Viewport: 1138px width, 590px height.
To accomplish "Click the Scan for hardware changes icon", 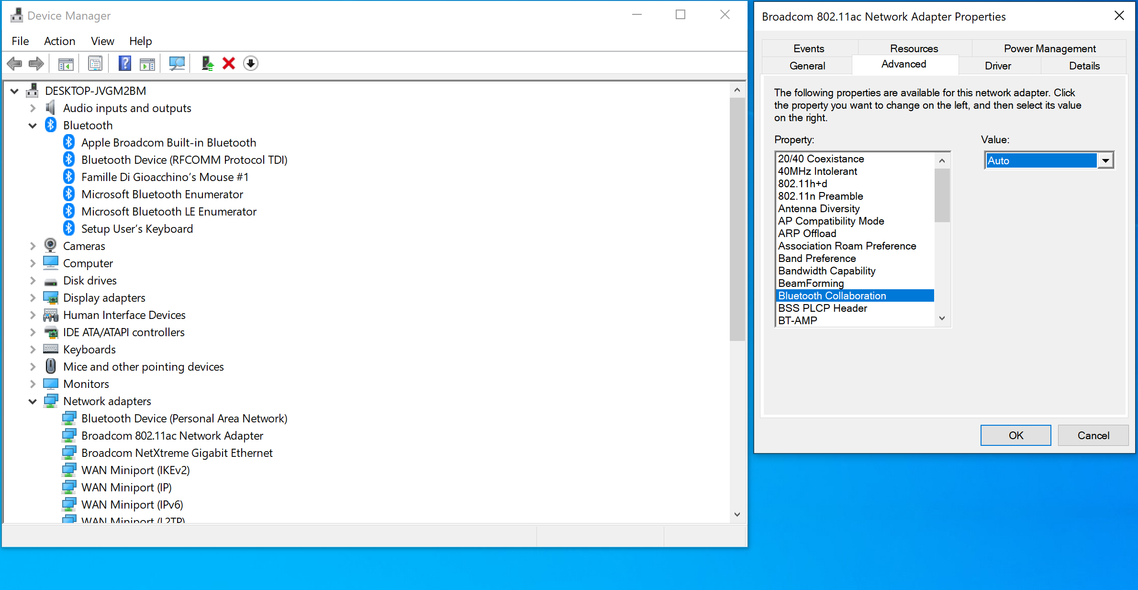I will click(x=177, y=64).
